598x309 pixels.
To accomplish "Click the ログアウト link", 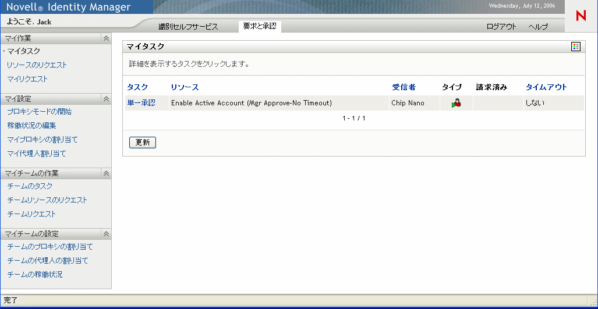I will coord(501,27).
